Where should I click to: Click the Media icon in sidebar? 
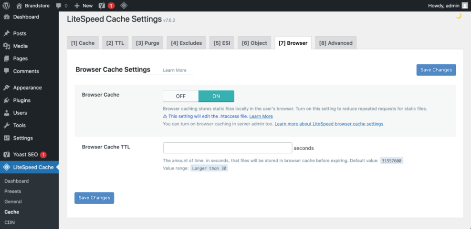tap(7, 46)
